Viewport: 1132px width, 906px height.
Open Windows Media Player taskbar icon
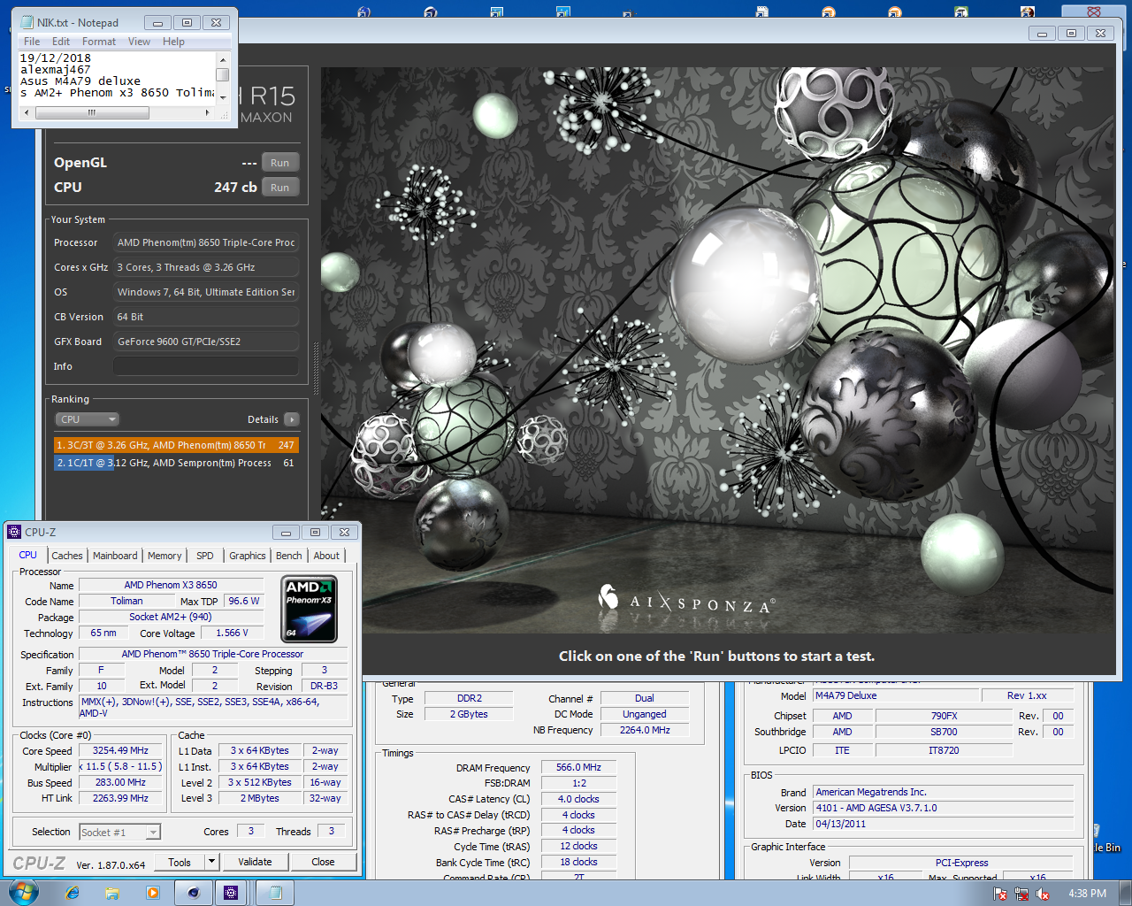click(153, 893)
